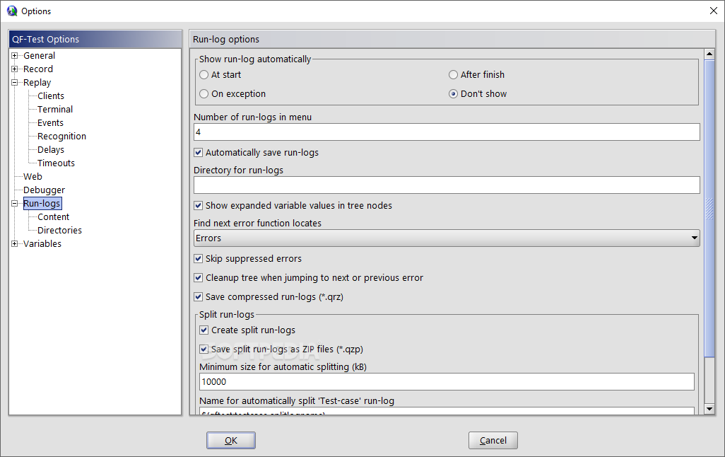Screen dimensions: 725x457
Task: Toggle Skip suppressed errors checkbox
Action: point(199,258)
